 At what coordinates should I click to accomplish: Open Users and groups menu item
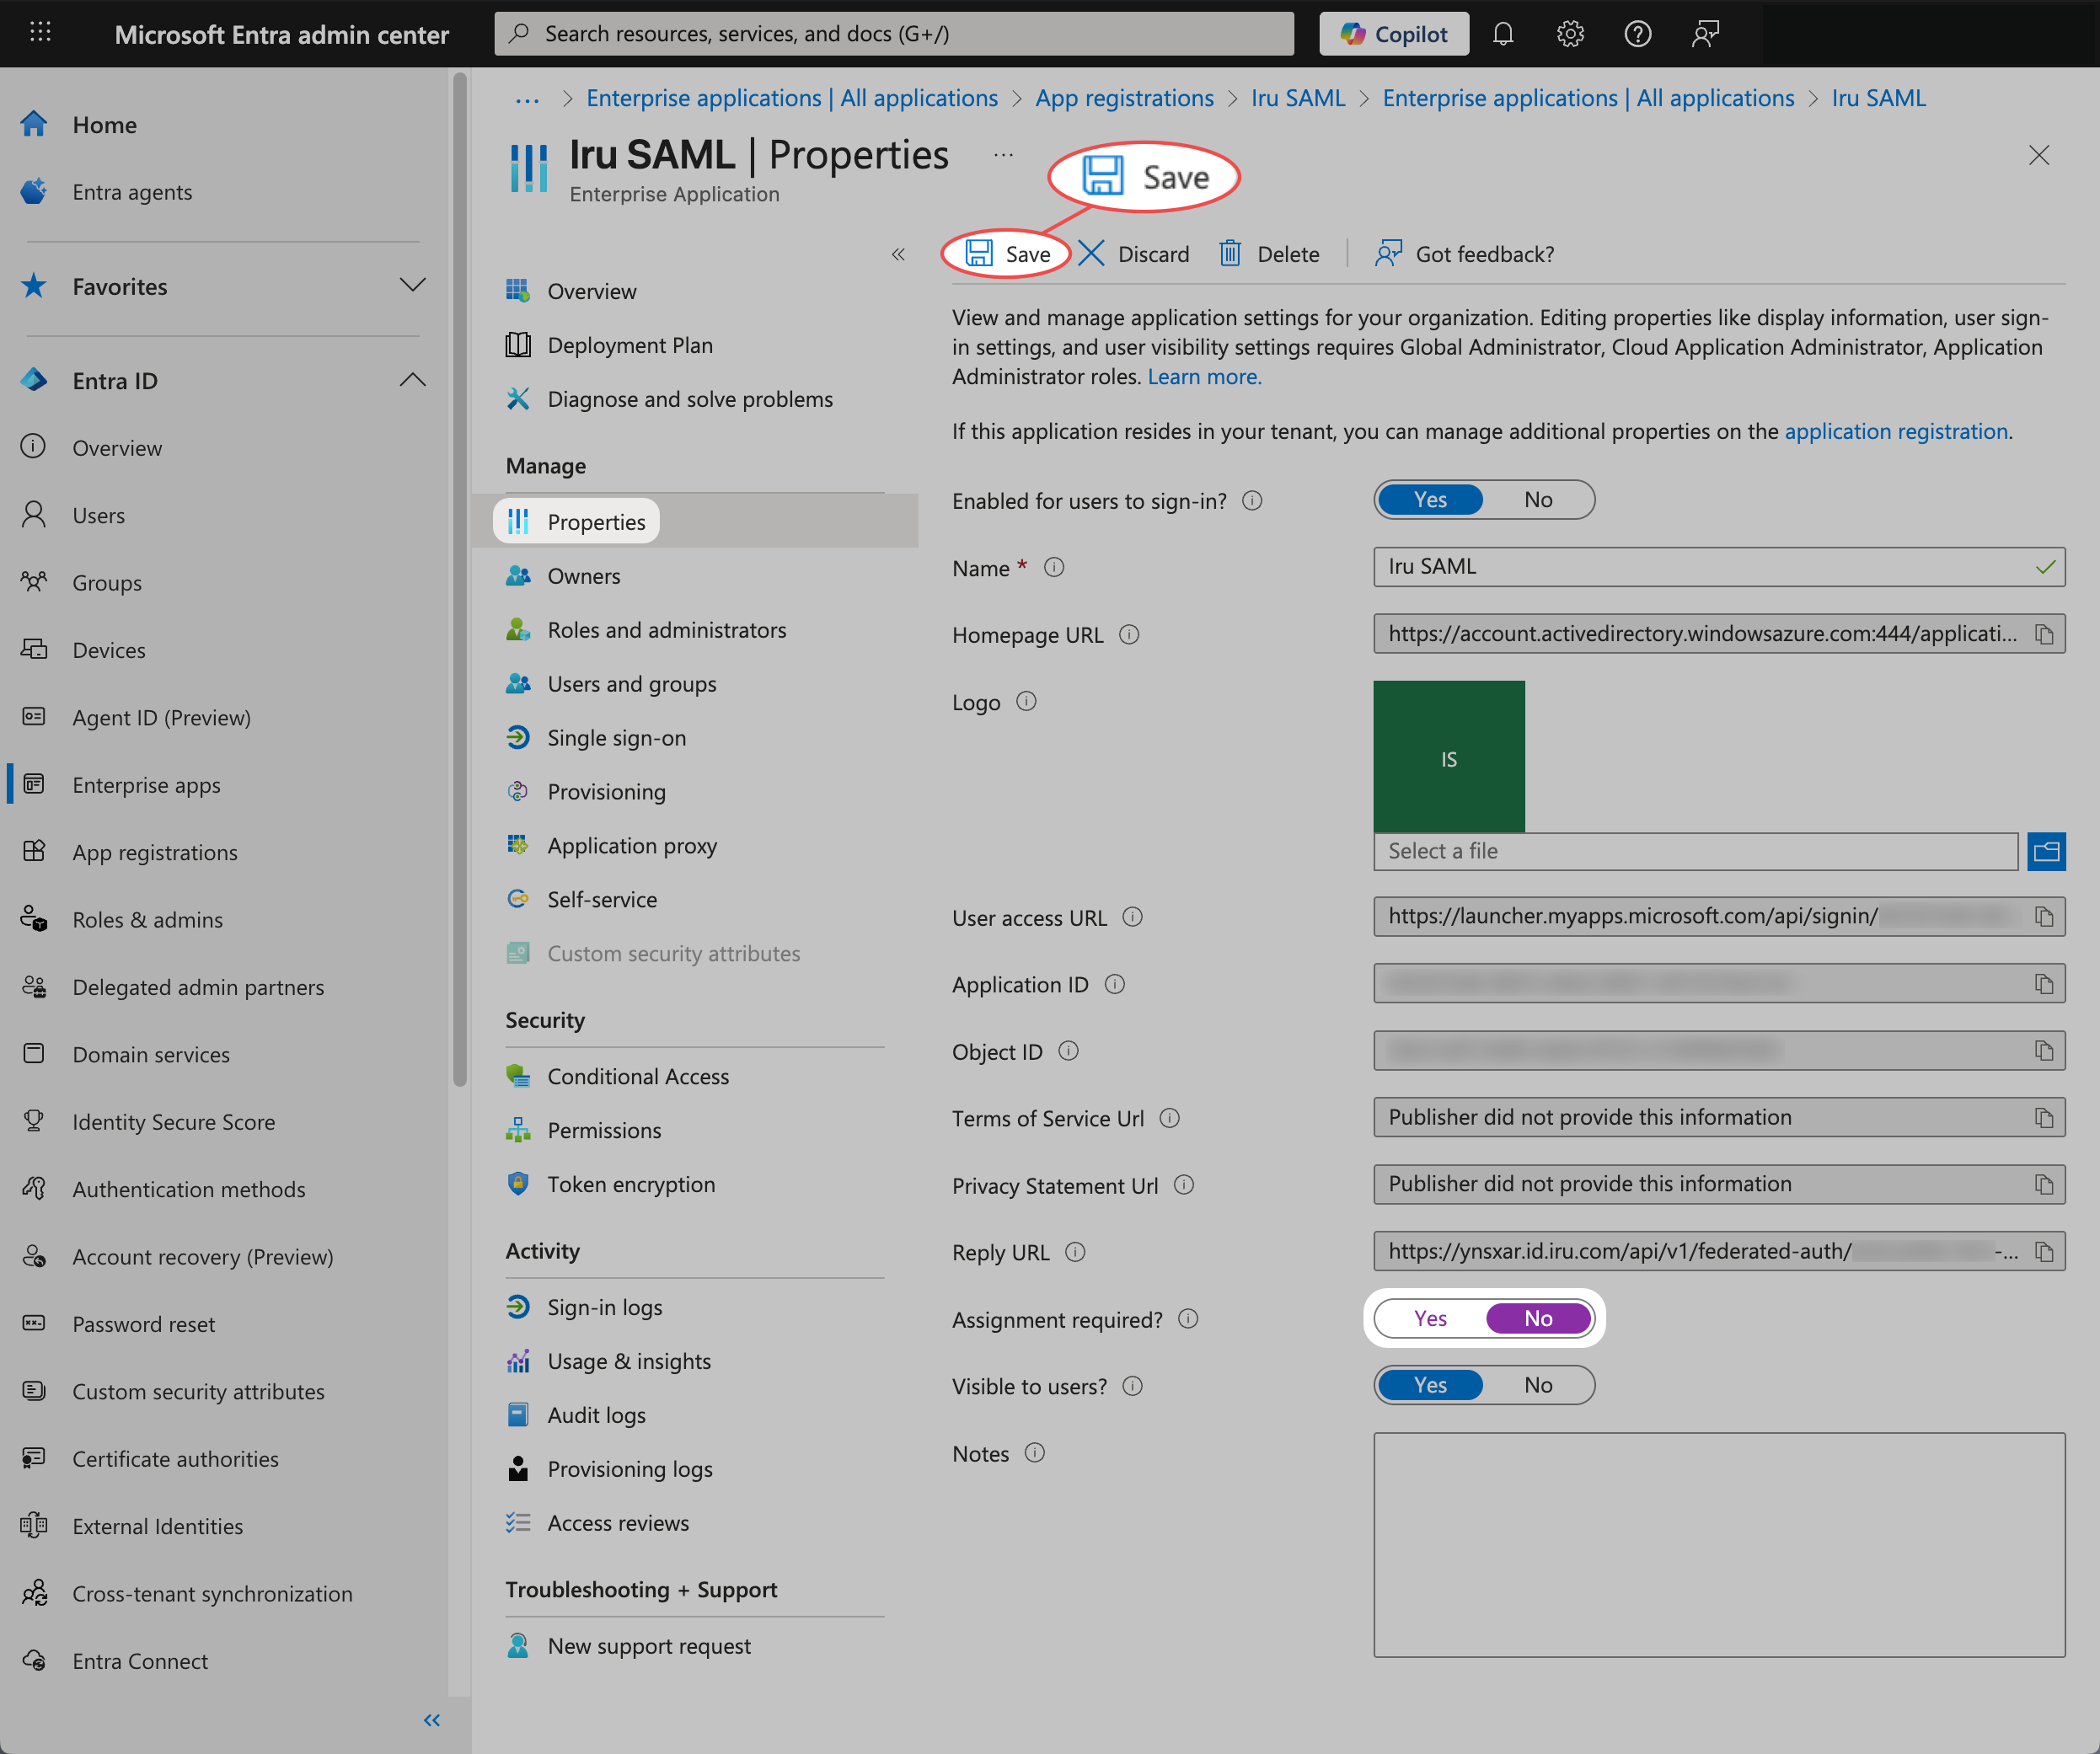tap(631, 684)
